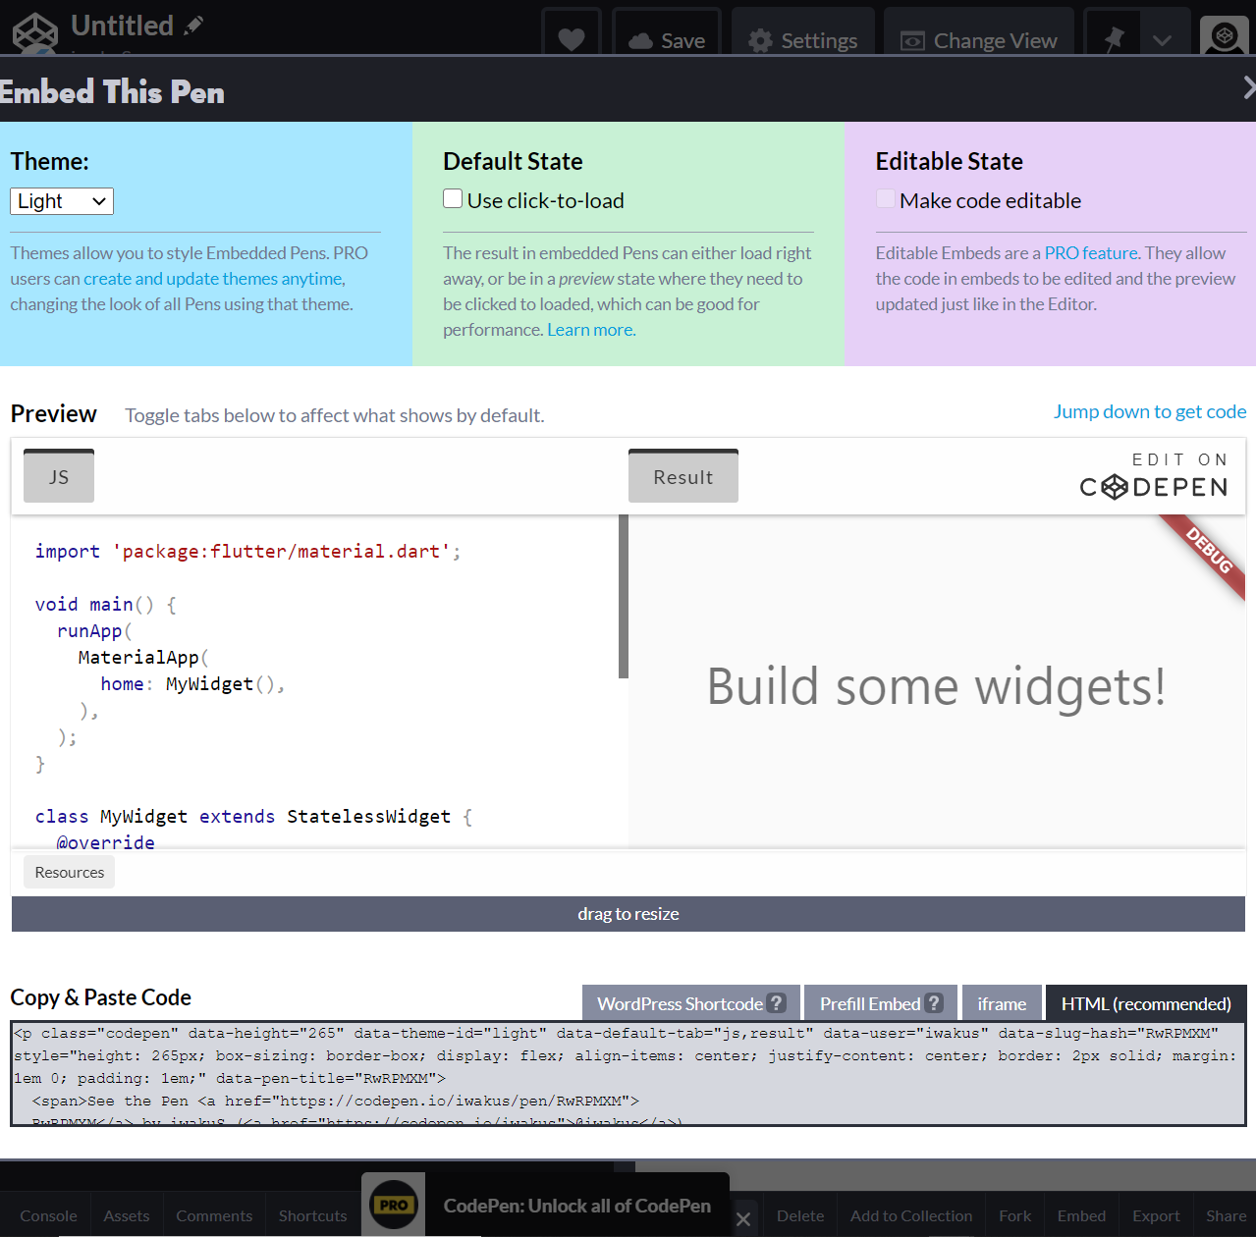Toggle the Result tab in the preview

point(683,476)
